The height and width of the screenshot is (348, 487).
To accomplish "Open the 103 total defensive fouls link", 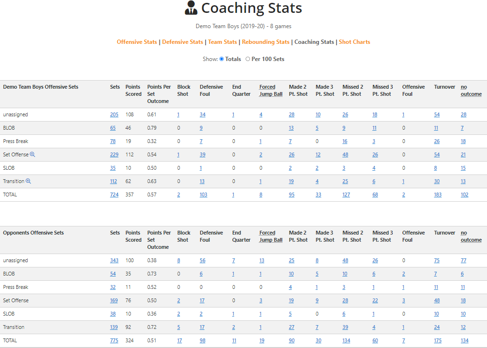I will [203, 194].
